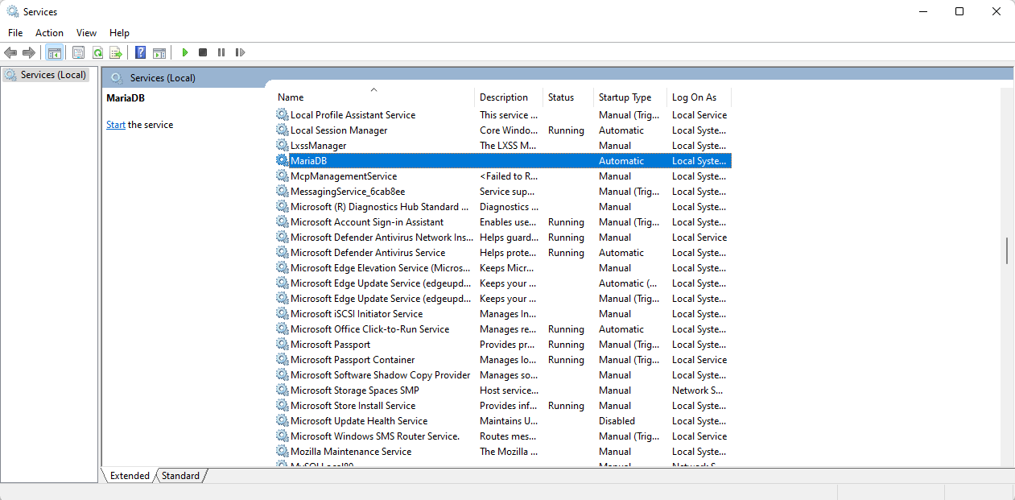Open the Action menu
Viewport: 1015px width, 500px height.
tap(49, 33)
